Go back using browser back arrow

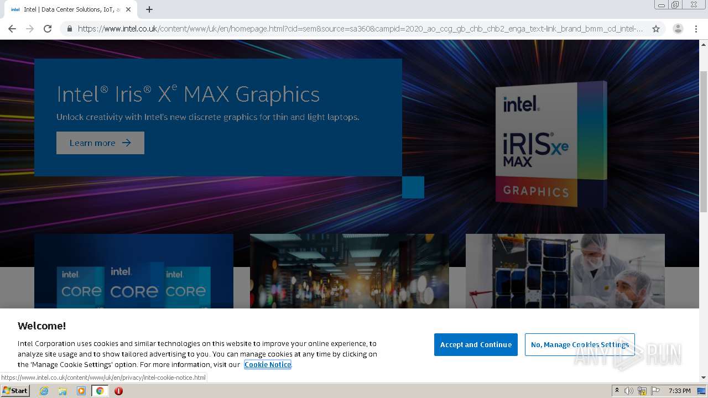tap(12, 29)
